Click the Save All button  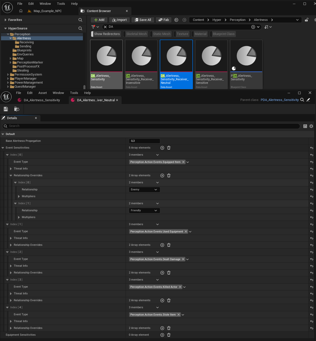143,20
